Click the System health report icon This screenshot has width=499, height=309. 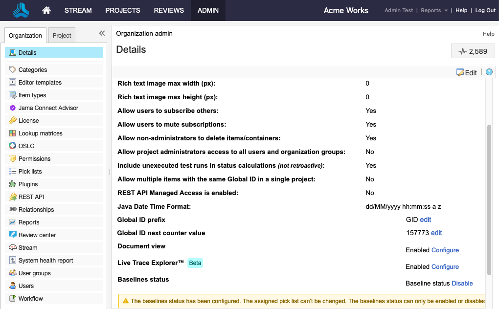tap(12, 261)
